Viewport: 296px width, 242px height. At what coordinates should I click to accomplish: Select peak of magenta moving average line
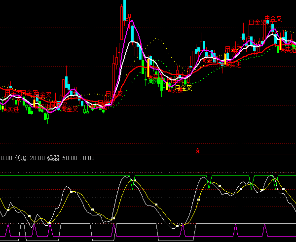[131, 21]
